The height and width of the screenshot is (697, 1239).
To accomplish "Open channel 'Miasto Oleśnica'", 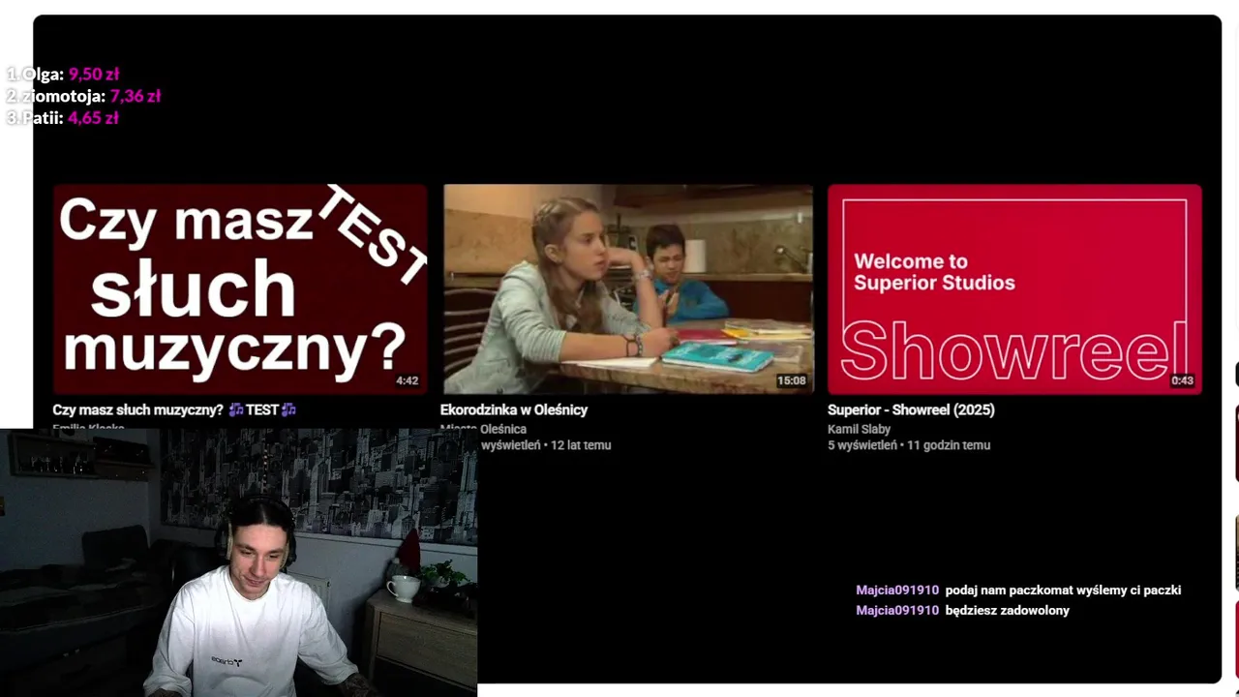I will pyautogui.click(x=483, y=429).
